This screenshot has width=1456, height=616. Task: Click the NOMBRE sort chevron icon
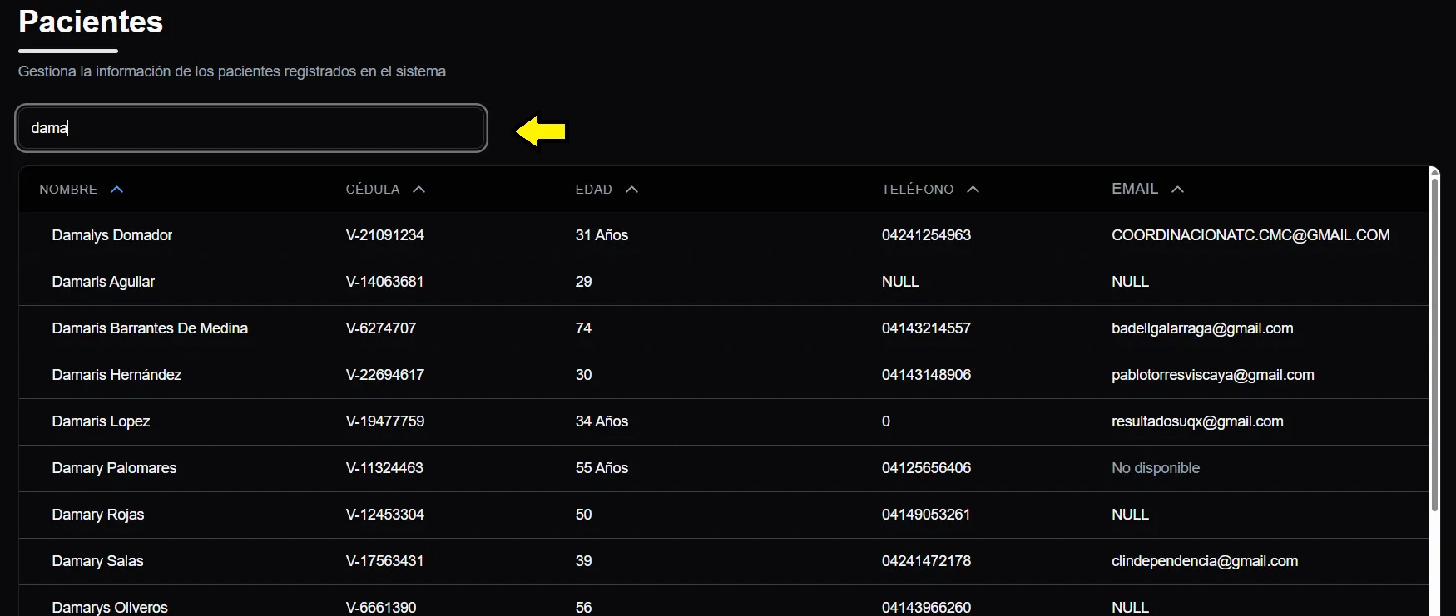117,190
